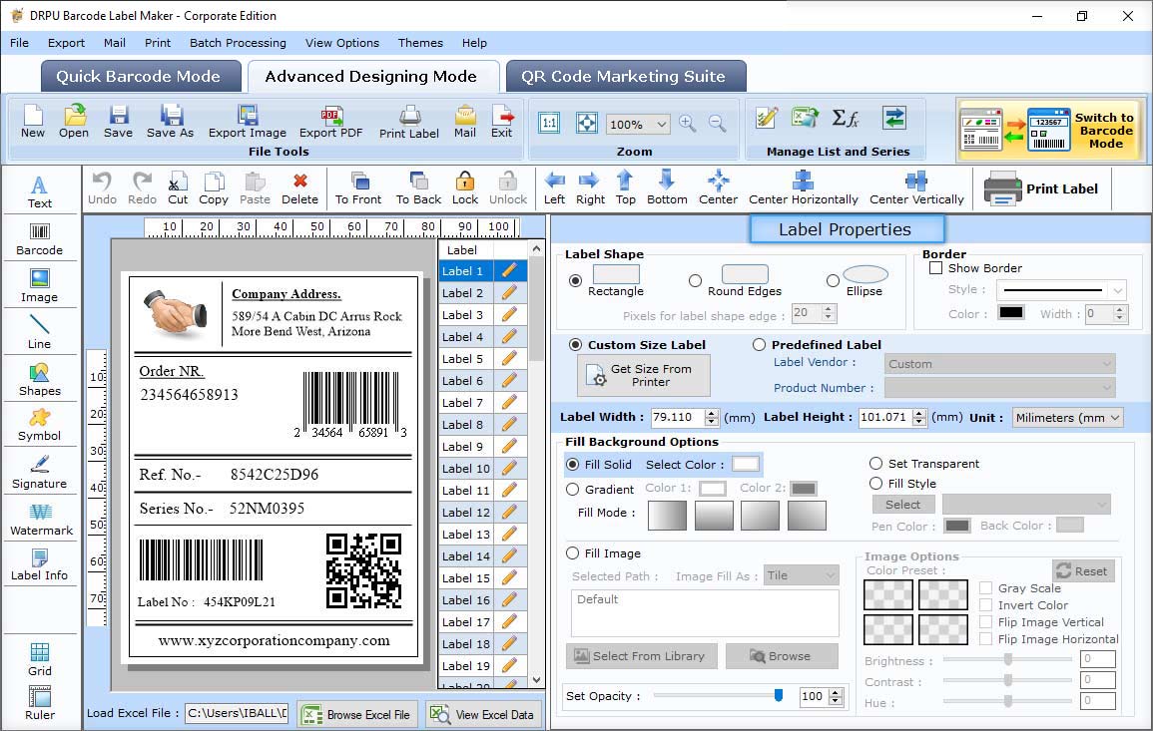Increase Label Height stepper value
Image resolution: width=1153 pixels, height=731 pixels.
(919, 413)
